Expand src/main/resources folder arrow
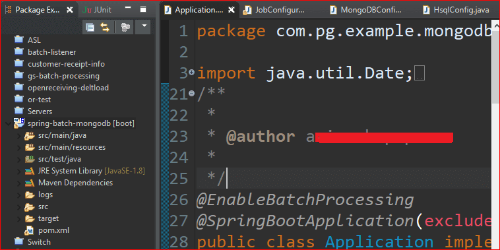Screen dimensions: 500x250 pos(19,148)
